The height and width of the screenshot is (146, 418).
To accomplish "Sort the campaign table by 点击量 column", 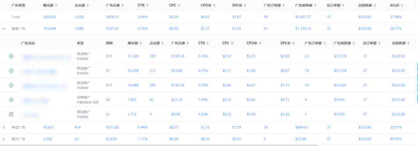I will click(x=162, y=43).
